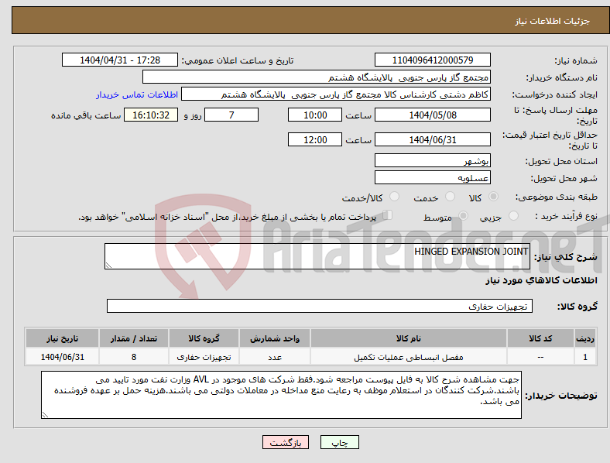Viewport: 610px width, 463px height.
Task: Click the buyer organization name field
Action: pyautogui.click(x=317, y=77)
